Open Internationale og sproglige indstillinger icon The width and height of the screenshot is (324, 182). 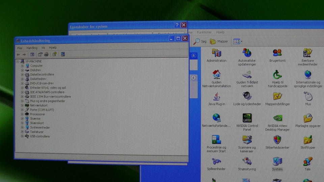[x=308, y=74]
